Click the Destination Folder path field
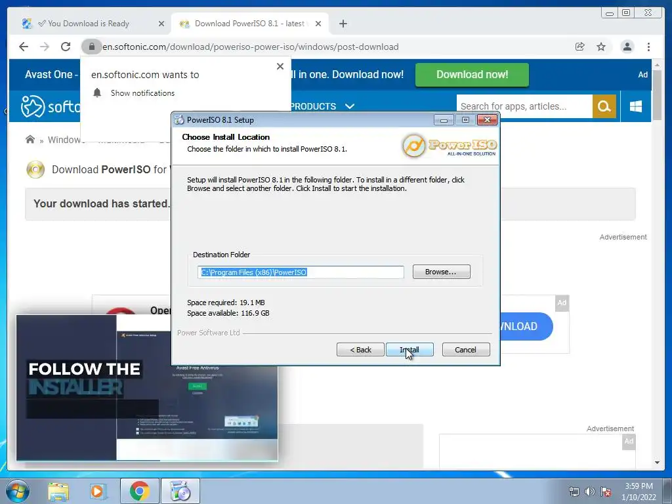 pyautogui.click(x=301, y=272)
